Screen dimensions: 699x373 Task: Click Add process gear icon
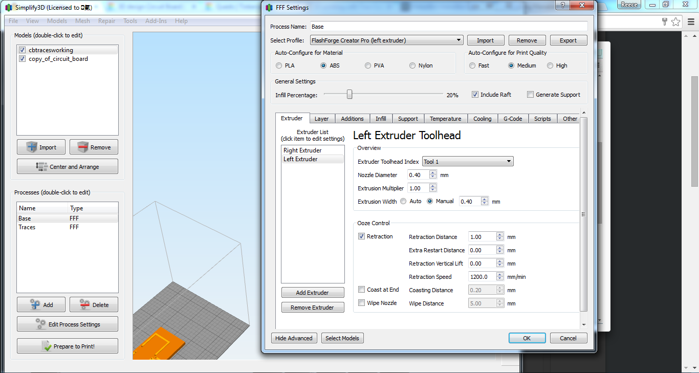click(35, 304)
